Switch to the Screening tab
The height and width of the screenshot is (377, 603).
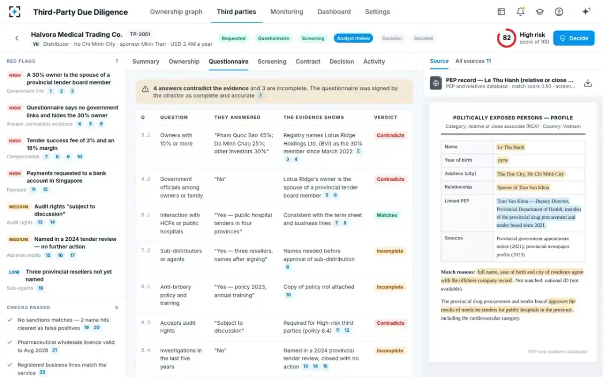(272, 61)
